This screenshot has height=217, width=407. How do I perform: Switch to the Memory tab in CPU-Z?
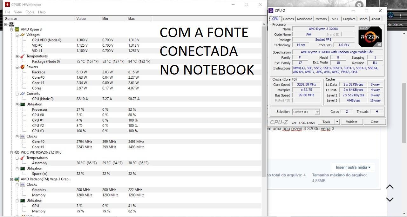pyautogui.click(x=321, y=19)
